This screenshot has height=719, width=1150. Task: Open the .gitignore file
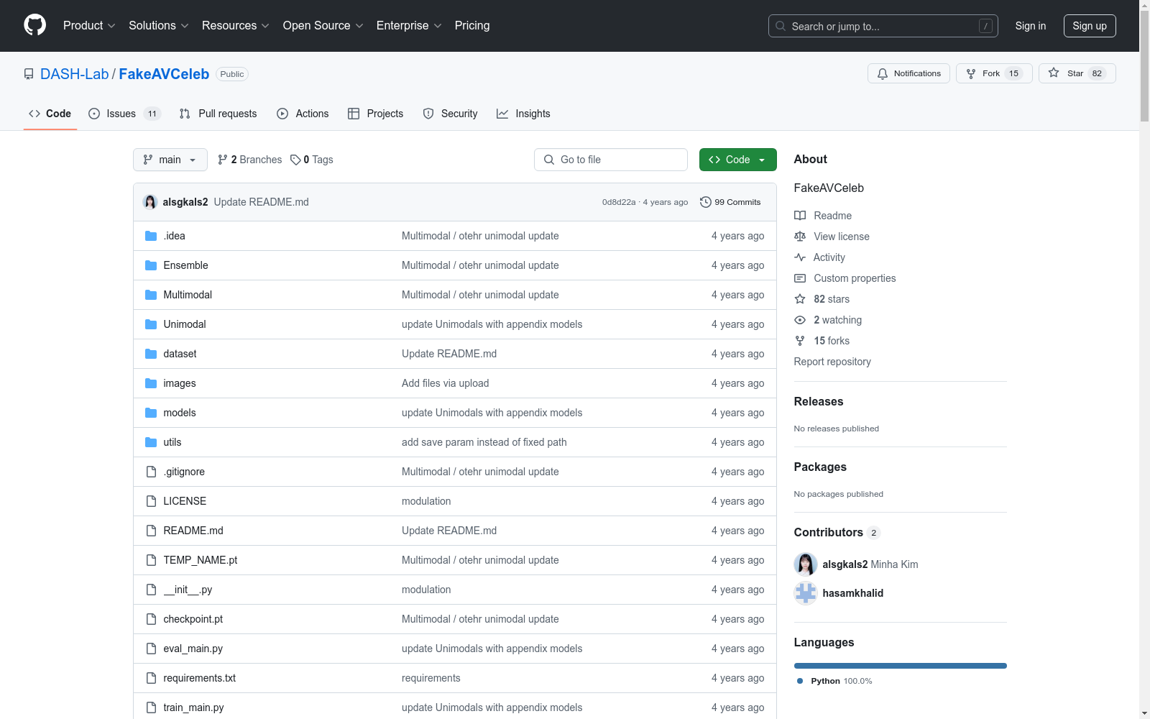click(x=184, y=472)
